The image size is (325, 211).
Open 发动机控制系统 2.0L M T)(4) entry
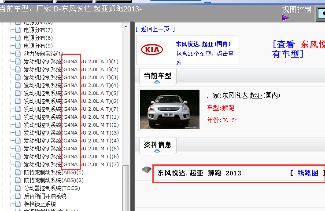[71, 141]
